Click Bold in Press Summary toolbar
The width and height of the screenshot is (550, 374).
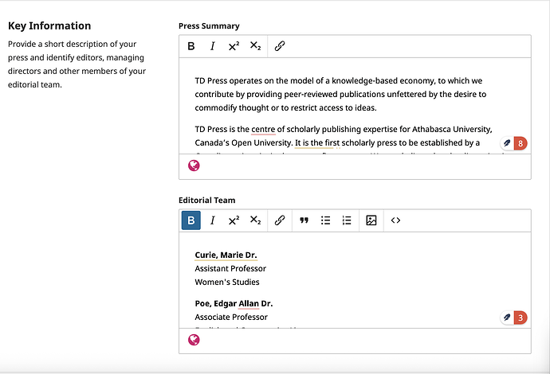coord(191,46)
